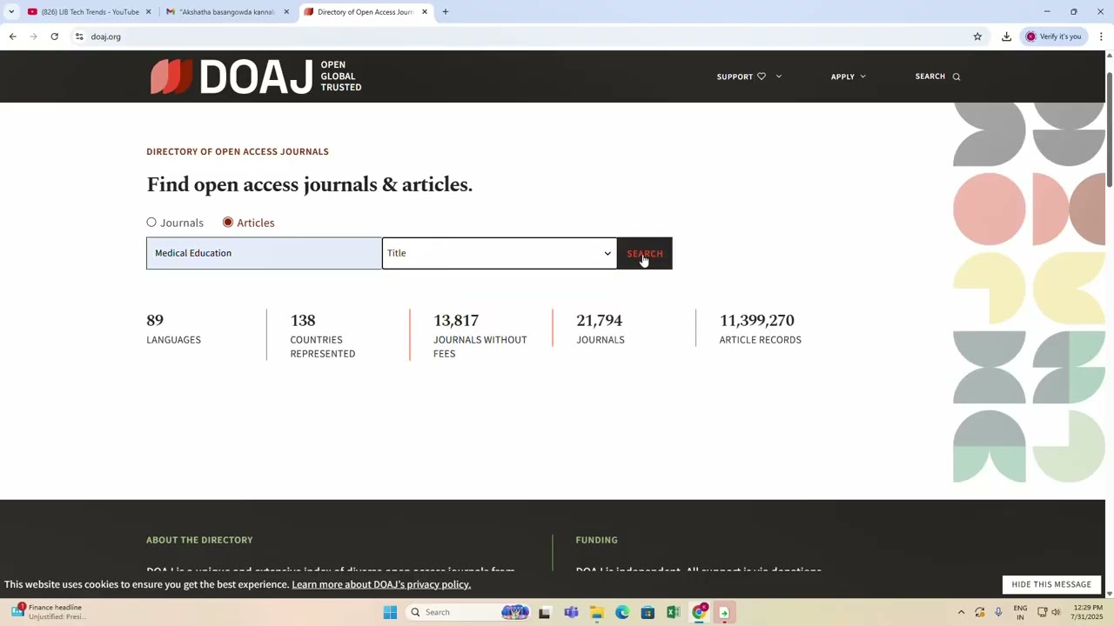The image size is (1114, 626).
Task: Click the doaj.org address bar
Action: [x=522, y=37]
